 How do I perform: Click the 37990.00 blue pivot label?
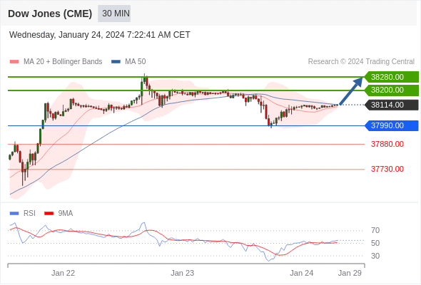click(x=392, y=125)
